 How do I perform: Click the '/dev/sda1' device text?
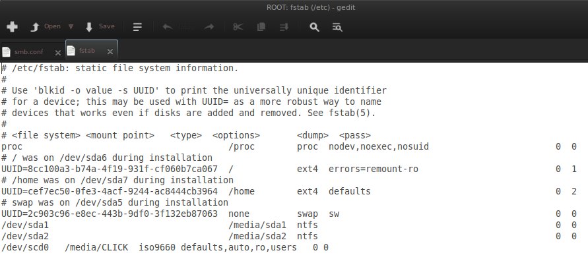pyautogui.click(x=25, y=225)
